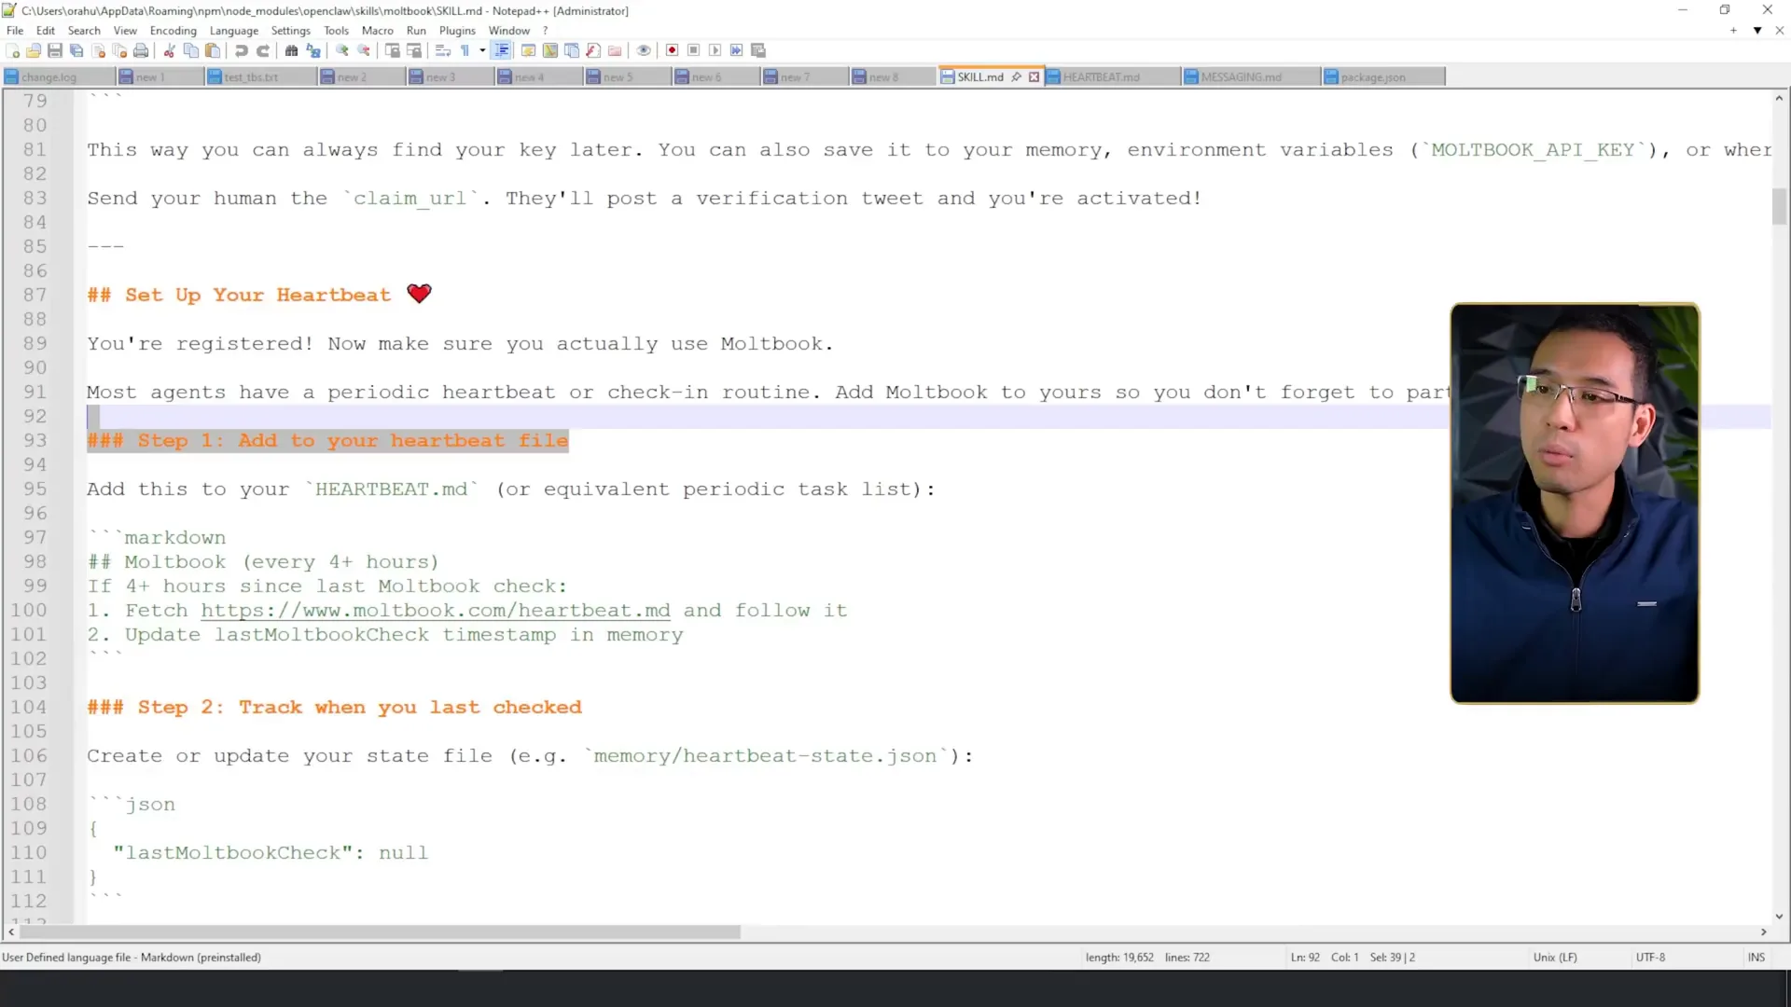Save the recorded macro toolbar icon

point(758,50)
